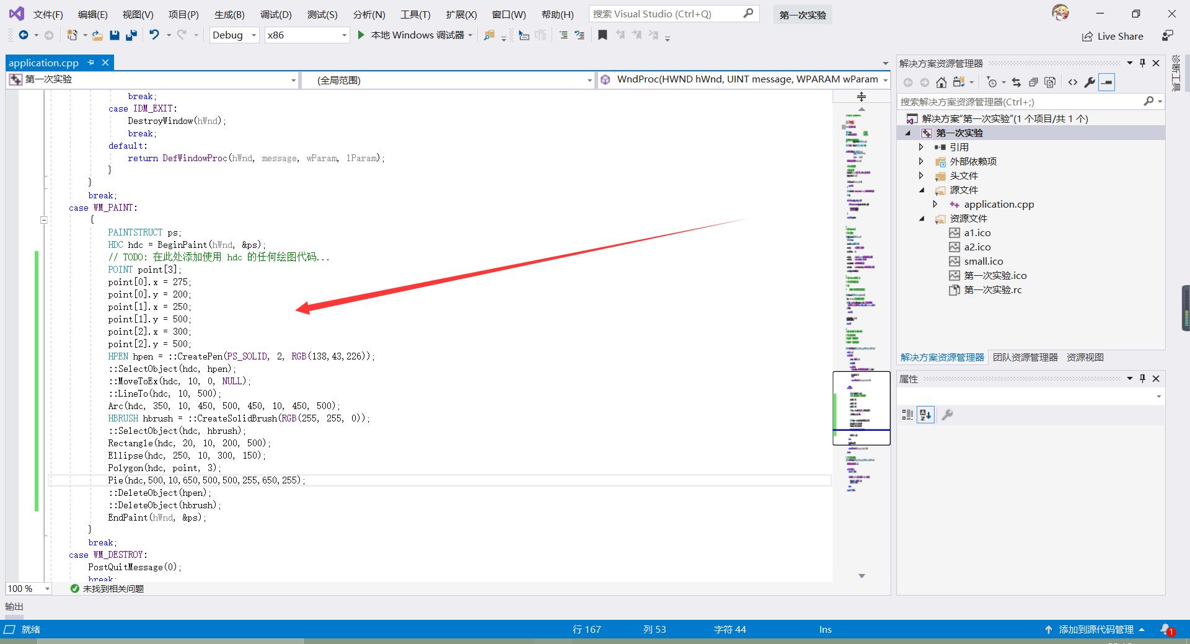Image resolution: width=1190 pixels, height=644 pixels.
Task: Click the Solution Explorer search field
Action: [x=1031, y=102]
